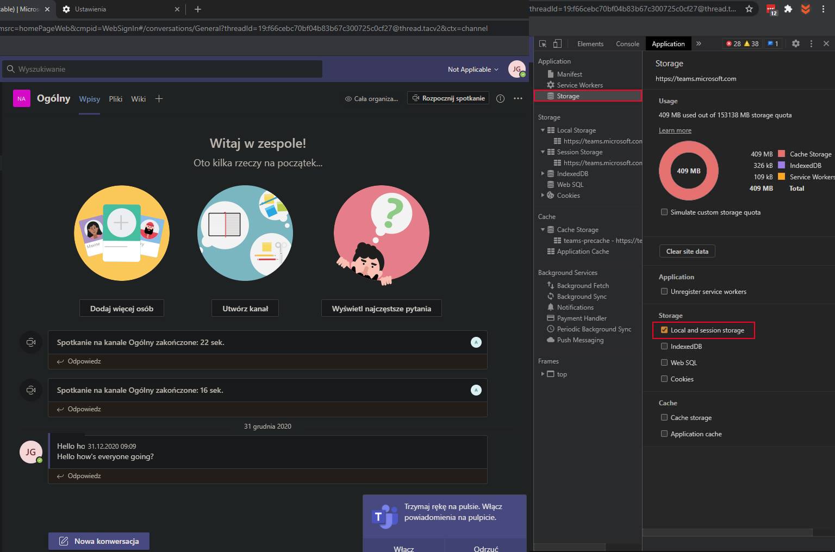The width and height of the screenshot is (835, 552).
Task: Click the orange extension icon in browser toolbar
Action: point(806,9)
